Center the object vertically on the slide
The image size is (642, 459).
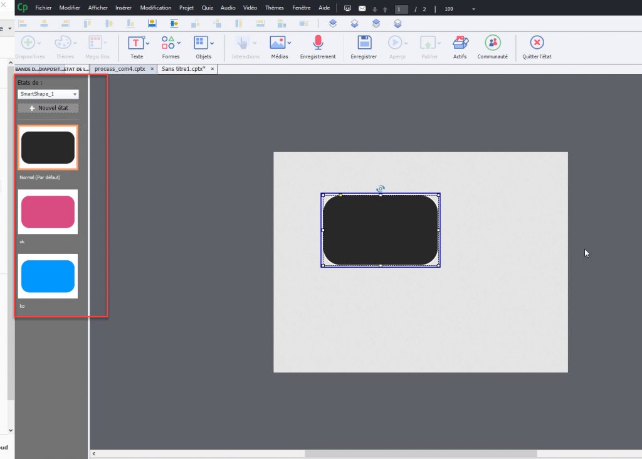point(174,24)
